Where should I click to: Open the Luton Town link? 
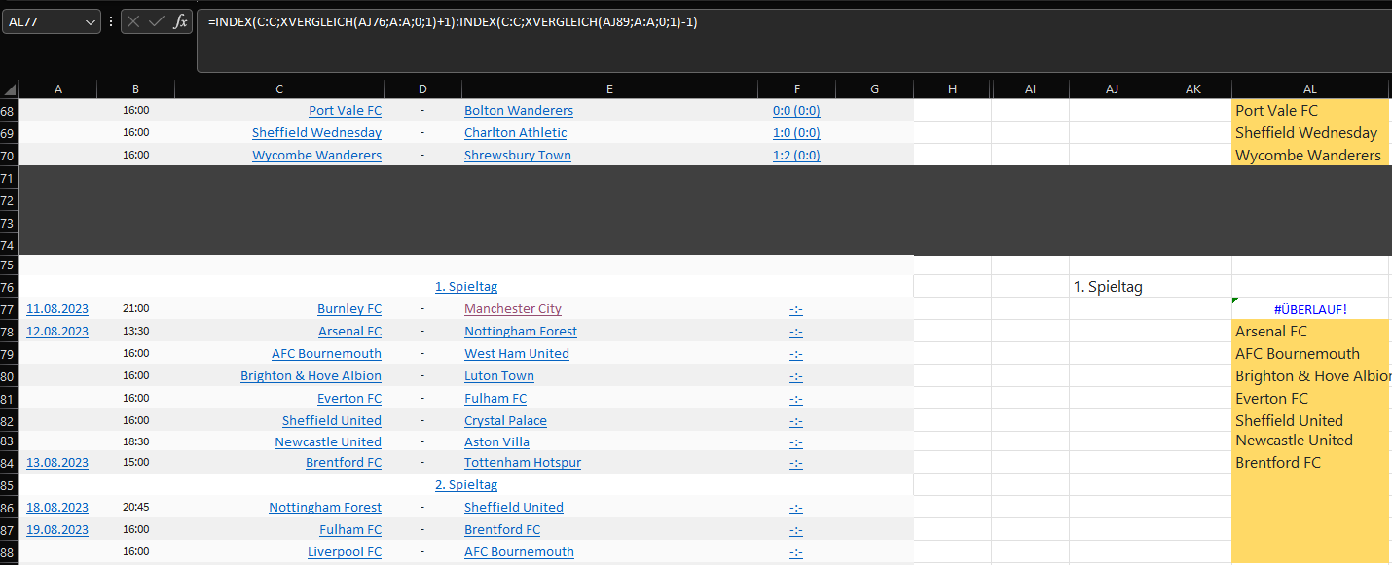click(499, 376)
